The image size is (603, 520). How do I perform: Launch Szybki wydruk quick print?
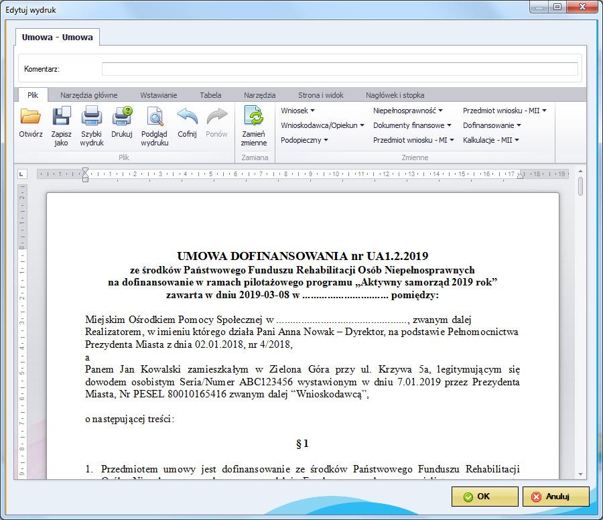pyautogui.click(x=92, y=126)
